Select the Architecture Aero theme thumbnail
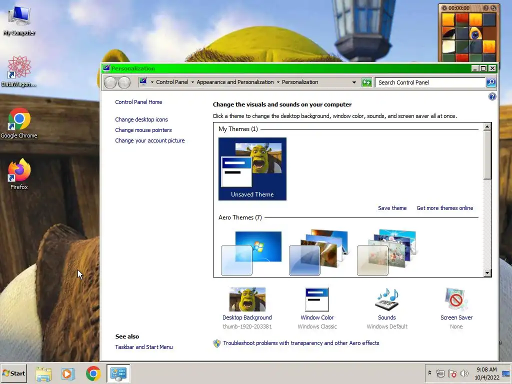 point(319,252)
